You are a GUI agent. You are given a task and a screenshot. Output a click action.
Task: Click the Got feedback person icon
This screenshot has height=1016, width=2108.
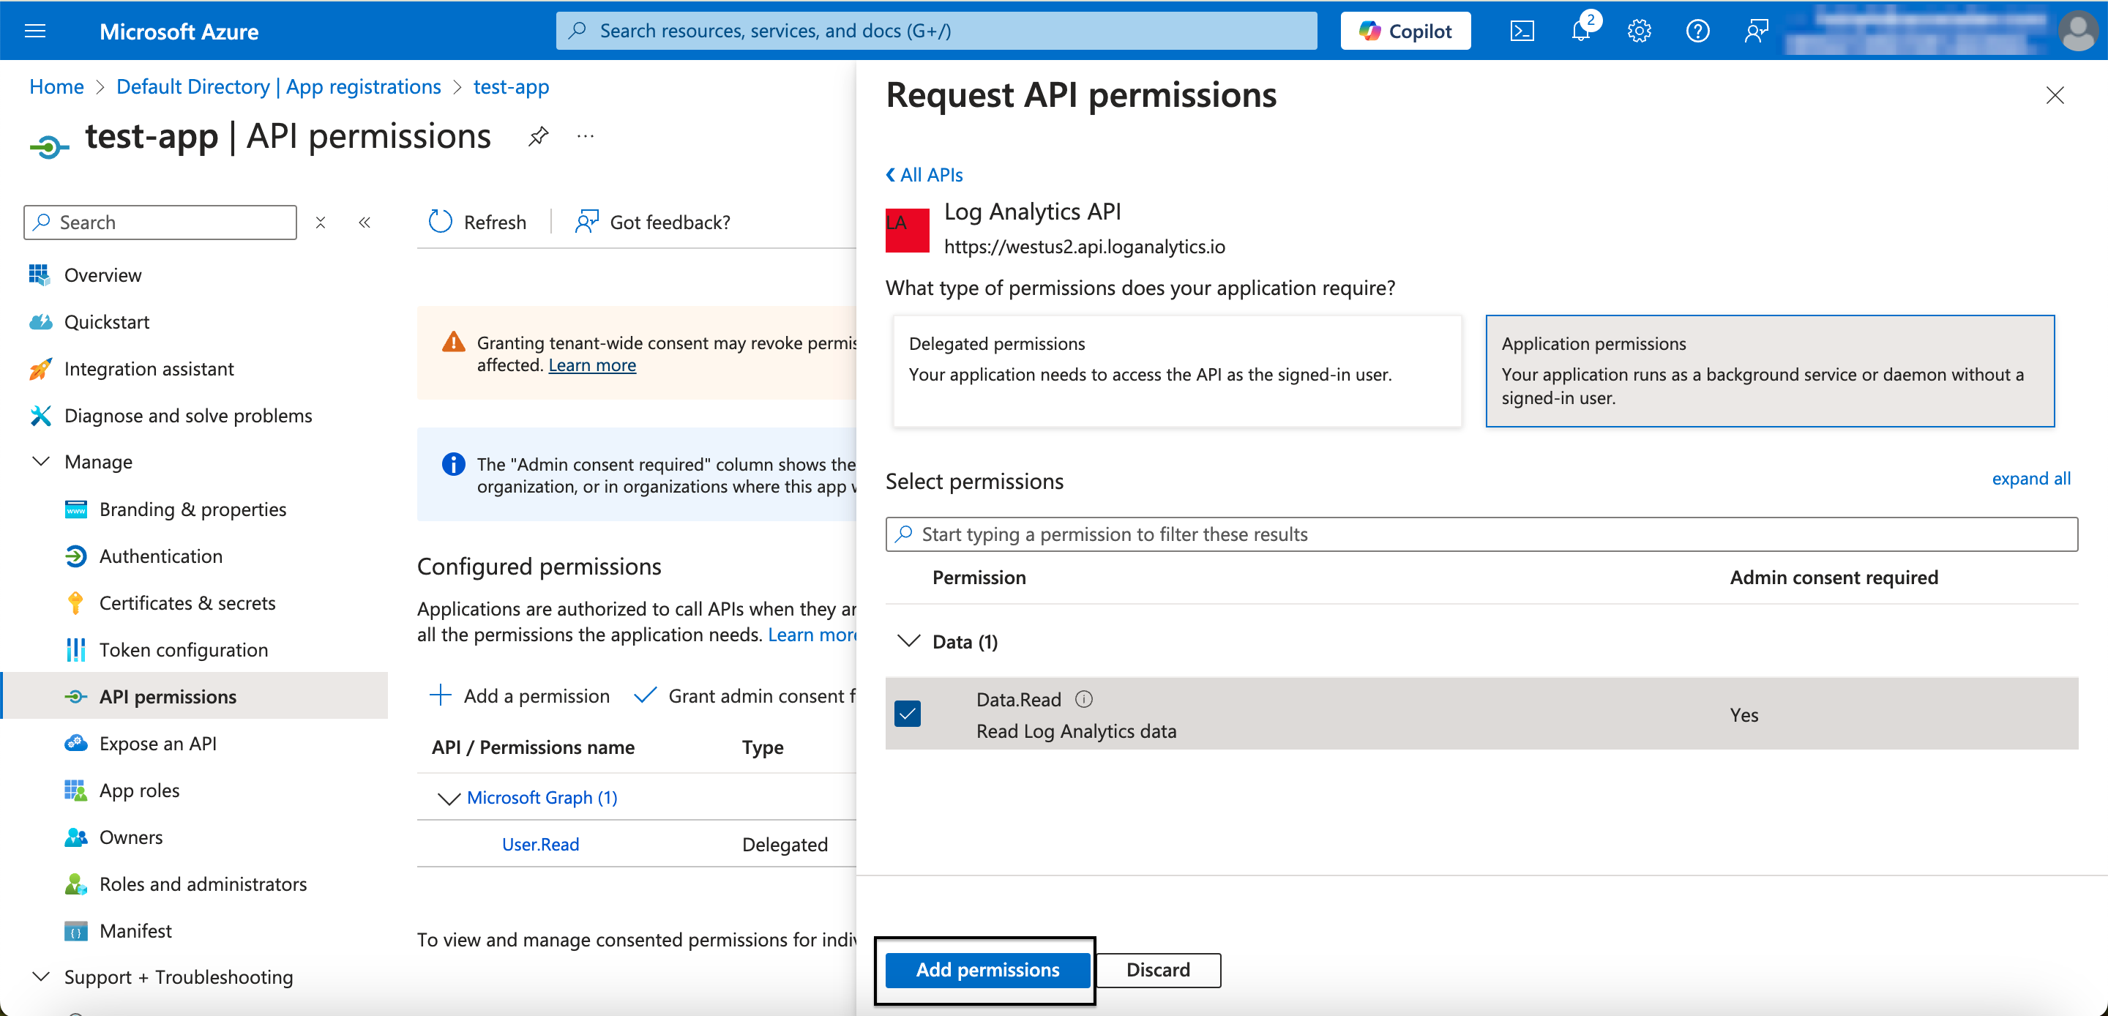point(587,222)
